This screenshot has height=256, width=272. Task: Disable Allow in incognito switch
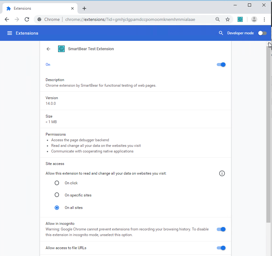pyautogui.click(x=221, y=229)
